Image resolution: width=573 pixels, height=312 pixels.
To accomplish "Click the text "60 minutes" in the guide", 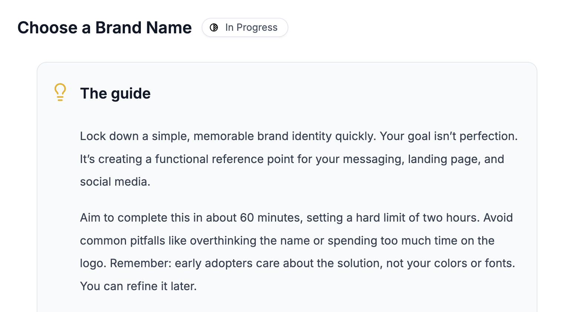I will coord(270,218).
